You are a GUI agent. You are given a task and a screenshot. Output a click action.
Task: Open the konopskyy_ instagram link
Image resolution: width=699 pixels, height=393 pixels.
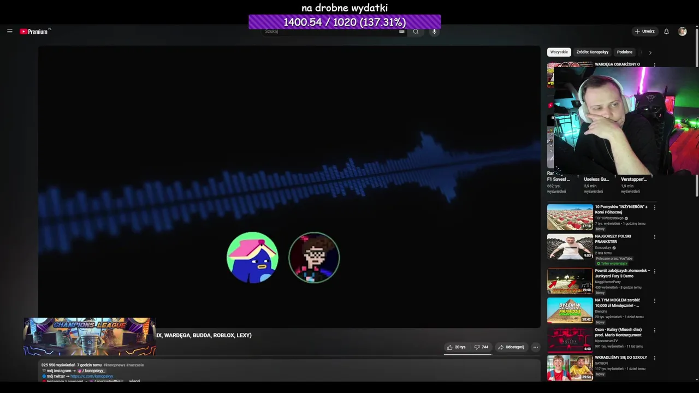91,371
